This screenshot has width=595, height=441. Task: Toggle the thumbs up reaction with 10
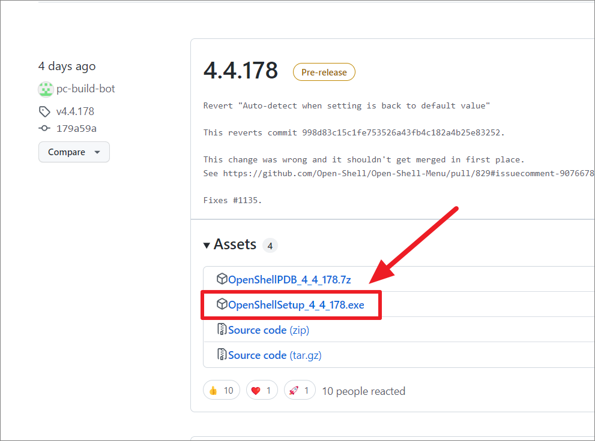222,390
